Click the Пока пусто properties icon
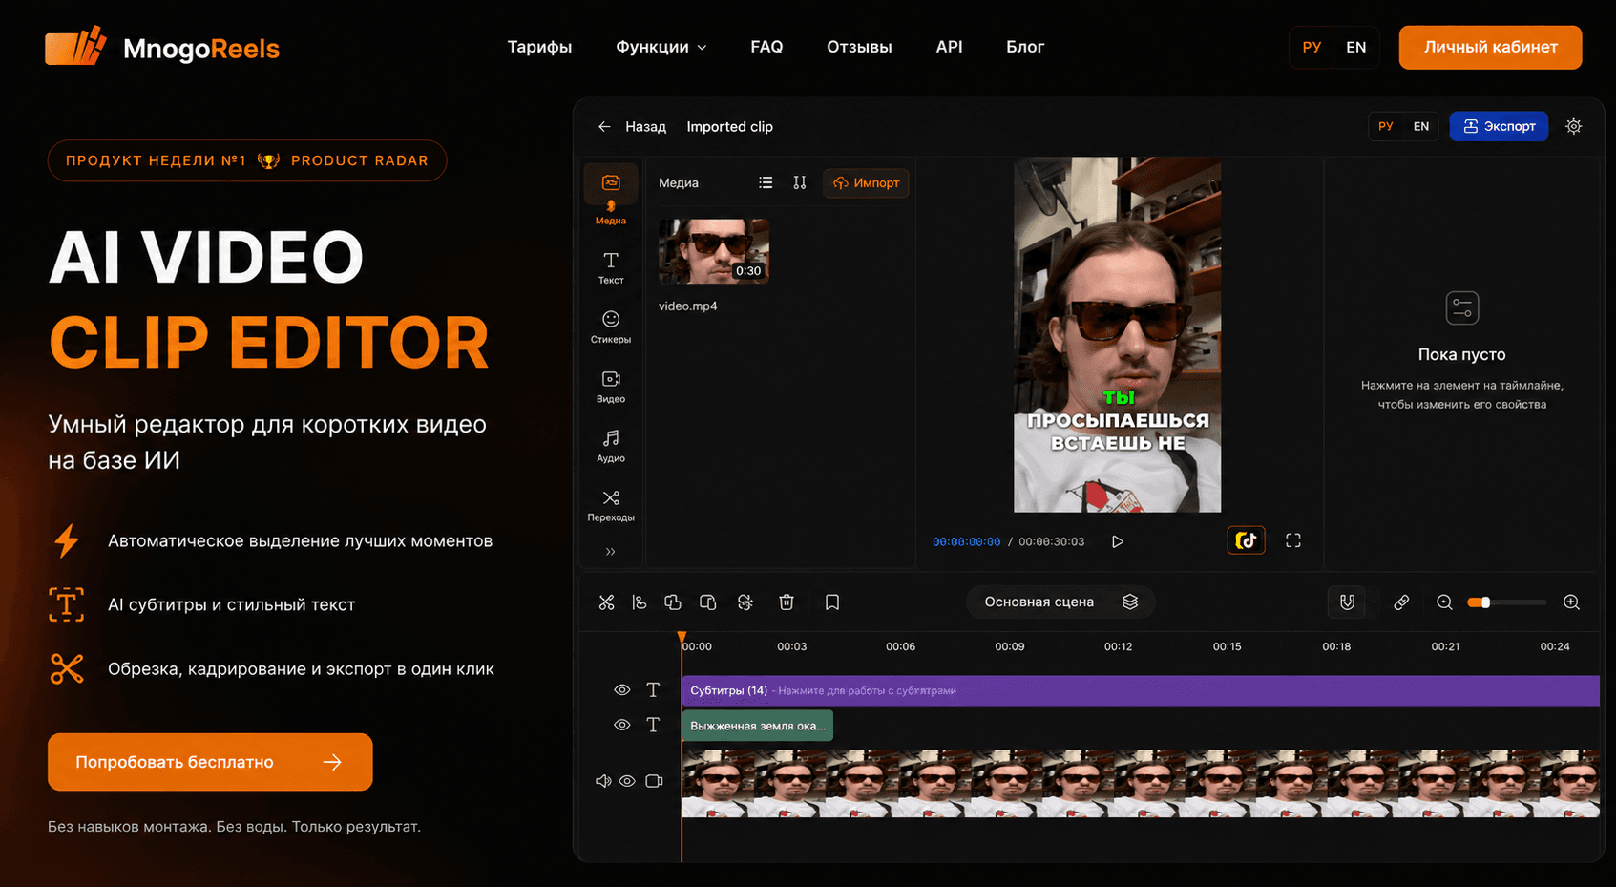Screen dimensions: 1616x887 click(x=1462, y=308)
